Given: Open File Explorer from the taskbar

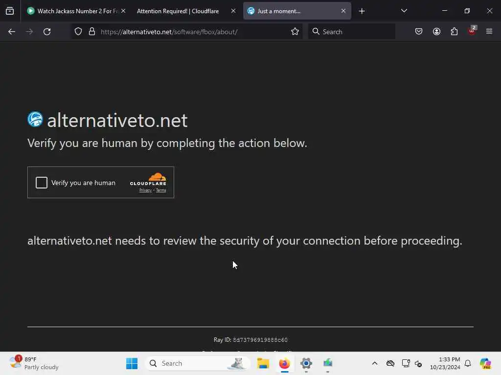Looking at the screenshot, I should pos(263,363).
